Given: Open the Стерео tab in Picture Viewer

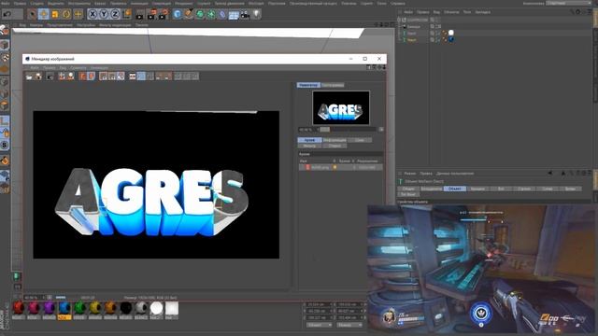Looking at the screenshot, I should click(x=335, y=146).
